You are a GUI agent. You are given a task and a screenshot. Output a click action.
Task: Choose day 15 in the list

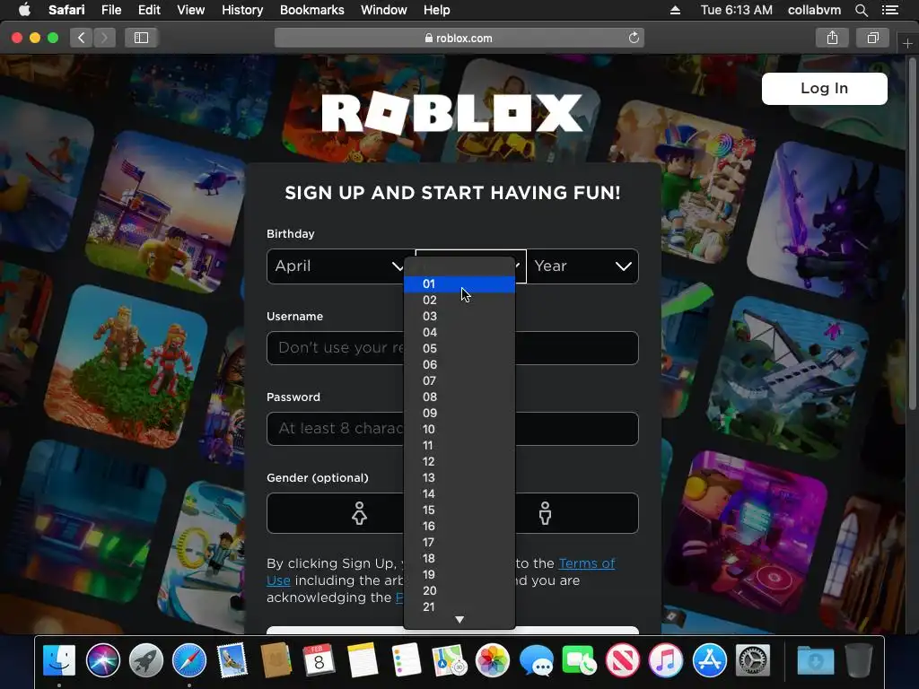[459, 510]
